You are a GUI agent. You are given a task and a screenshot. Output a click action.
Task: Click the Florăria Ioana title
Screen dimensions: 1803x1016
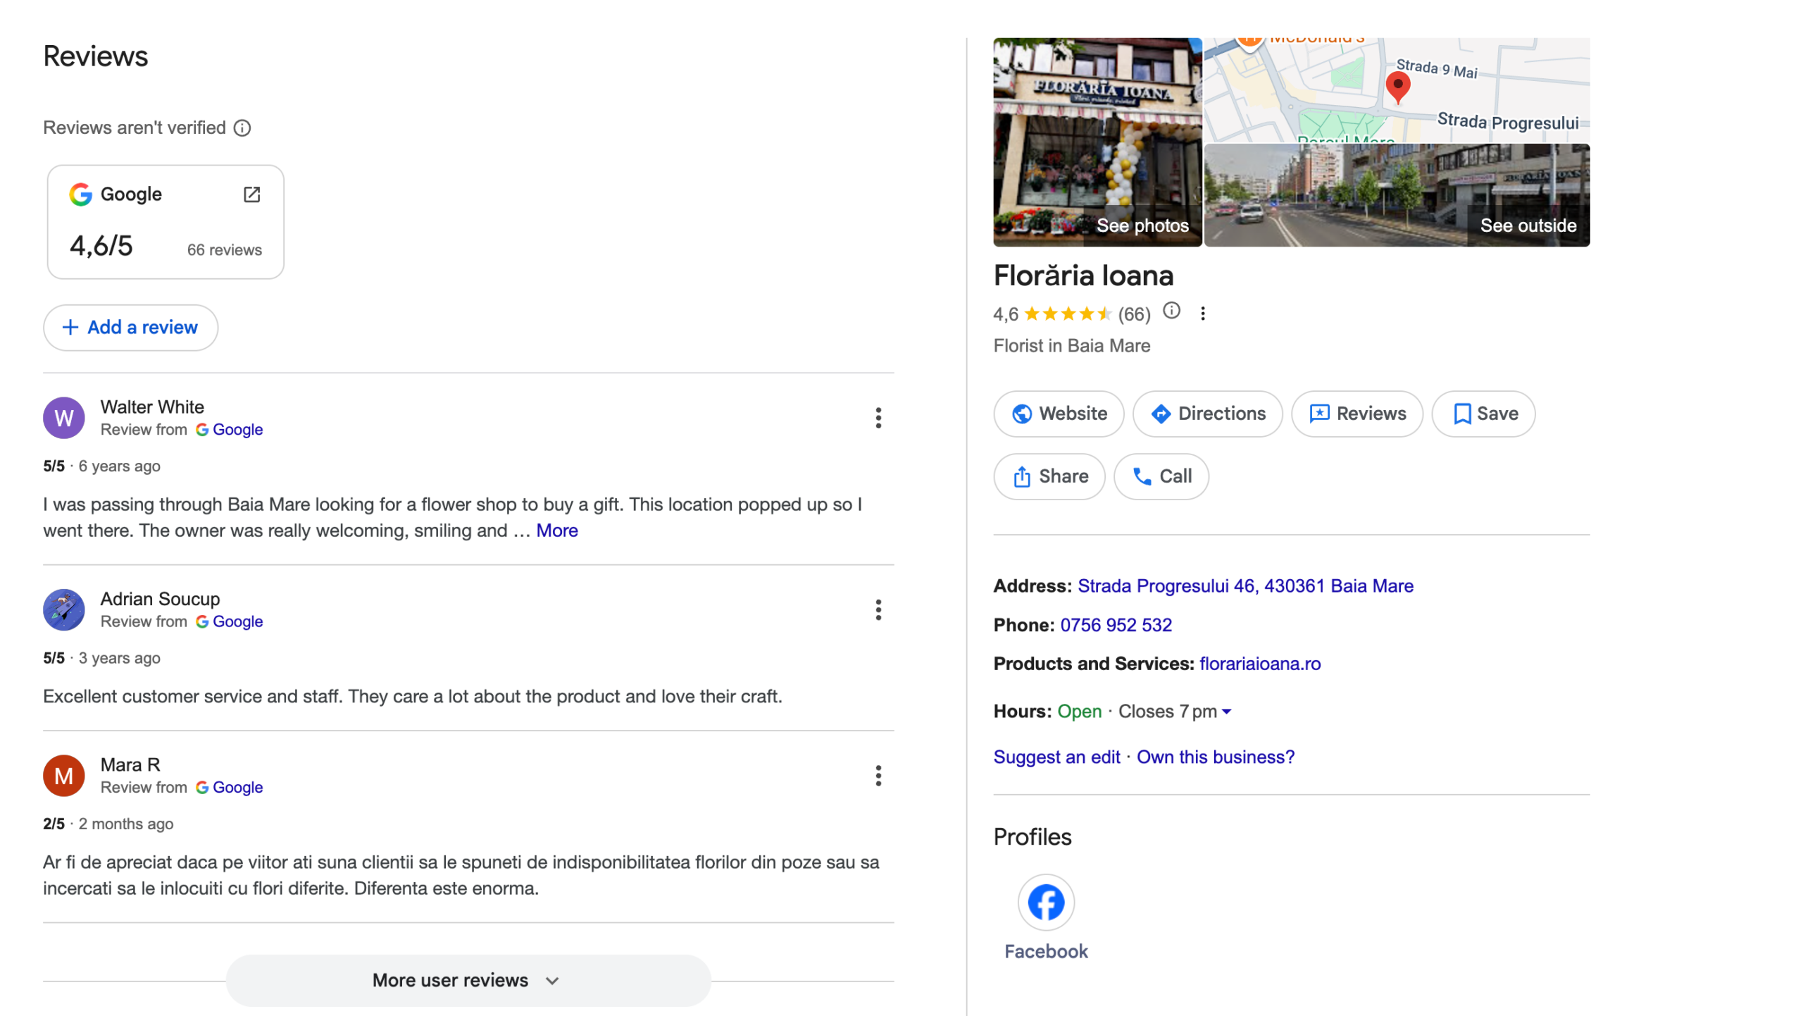pos(1083,276)
